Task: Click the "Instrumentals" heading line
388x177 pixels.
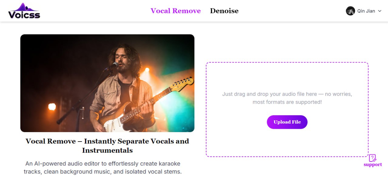Action: [107, 150]
